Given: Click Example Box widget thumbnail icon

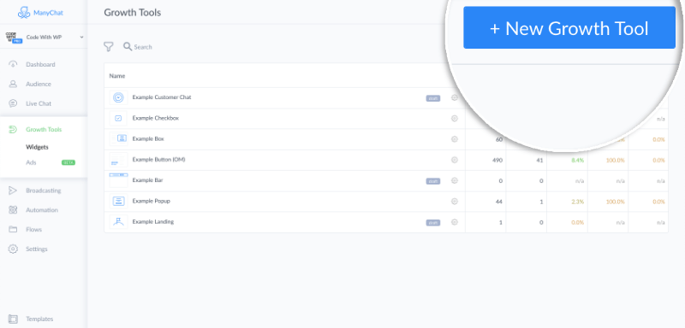Looking at the screenshot, I should [118, 138].
